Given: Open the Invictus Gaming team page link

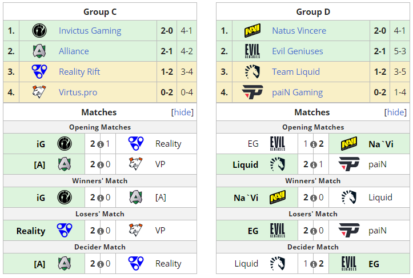Looking at the screenshot, I should [90, 31].
